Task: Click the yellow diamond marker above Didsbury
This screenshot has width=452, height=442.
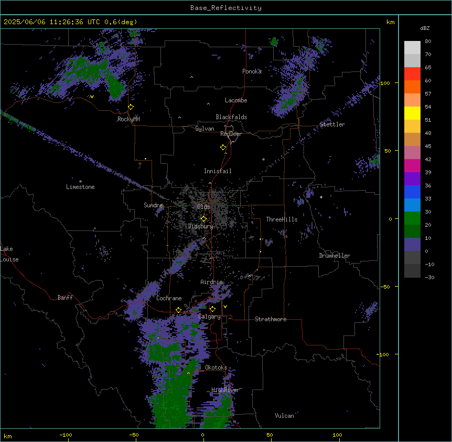Action: tap(203, 219)
